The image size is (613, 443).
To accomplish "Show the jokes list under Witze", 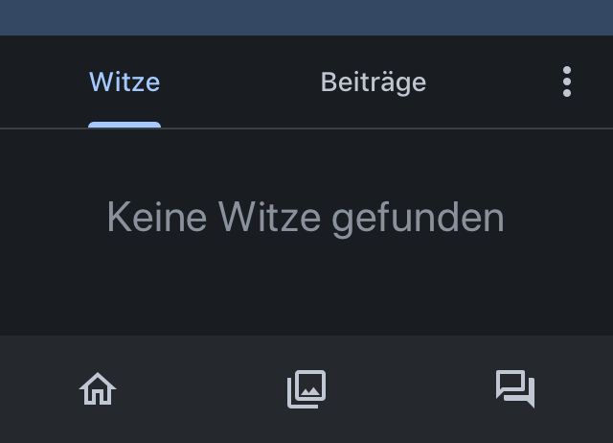I will [125, 82].
